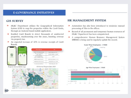This screenshot has width=131, height=98.
Task: Click the first phone mockup with emblem
Action: click(x=12, y=56)
